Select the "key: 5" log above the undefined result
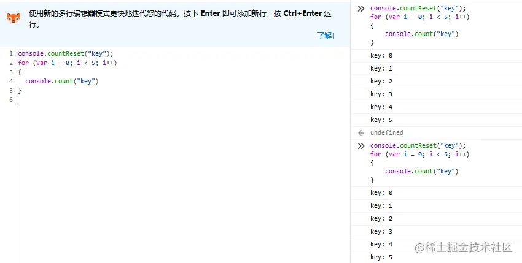This screenshot has width=522, height=263. tap(437, 120)
